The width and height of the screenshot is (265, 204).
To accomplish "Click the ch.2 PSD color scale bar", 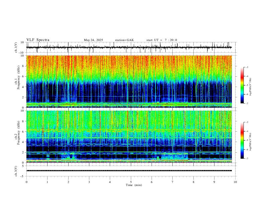I will 242,140.
